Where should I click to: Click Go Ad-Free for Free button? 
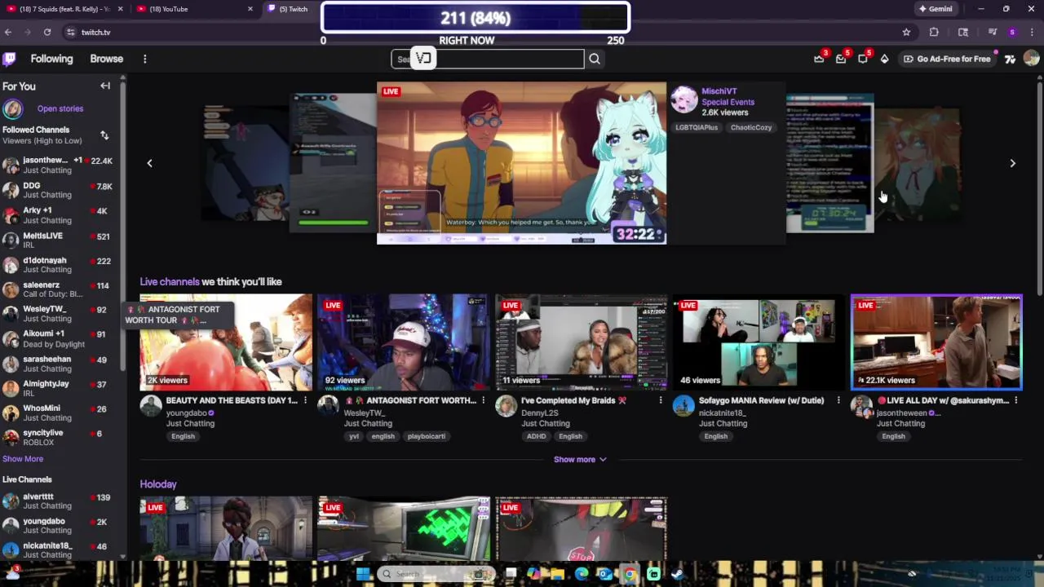tap(947, 59)
